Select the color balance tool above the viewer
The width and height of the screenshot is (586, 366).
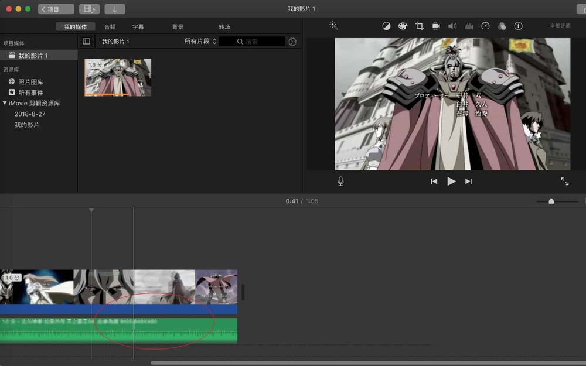(387, 26)
